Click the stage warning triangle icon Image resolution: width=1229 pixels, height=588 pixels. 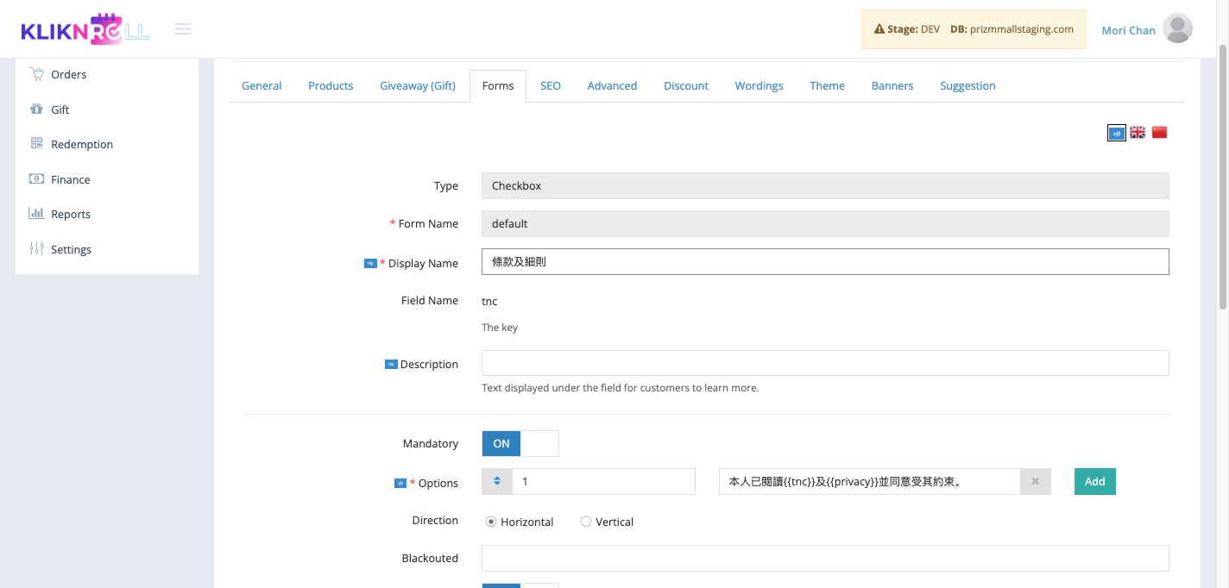tap(879, 29)
